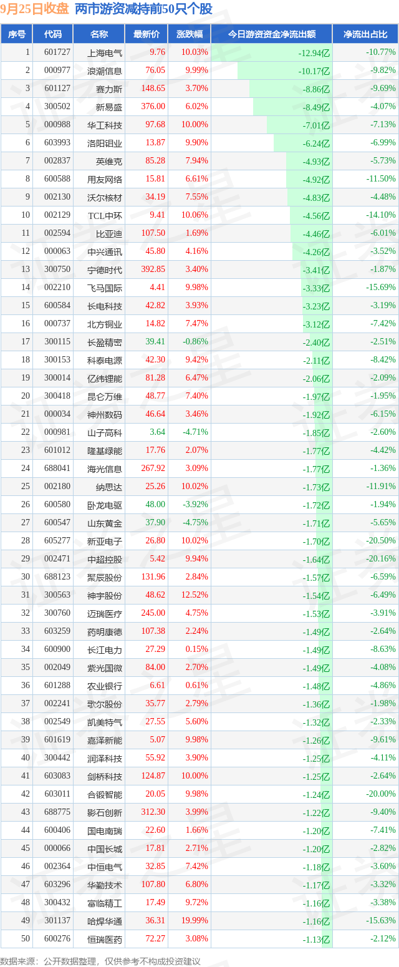This screenshot has width=399, height=967.
Task: Select stock name 北方铜业
Action: (105, 324)
